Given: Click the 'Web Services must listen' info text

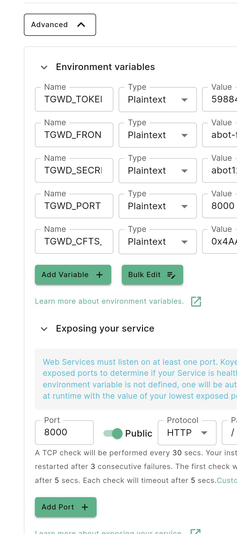Looking at the screenshot, I should coord(140,379).
